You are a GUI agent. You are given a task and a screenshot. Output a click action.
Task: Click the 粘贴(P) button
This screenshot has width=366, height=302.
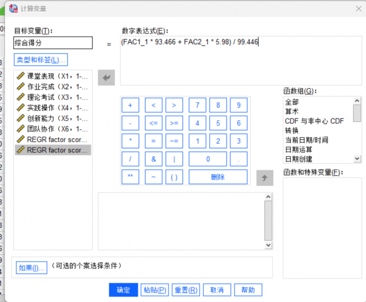[155, 290]
